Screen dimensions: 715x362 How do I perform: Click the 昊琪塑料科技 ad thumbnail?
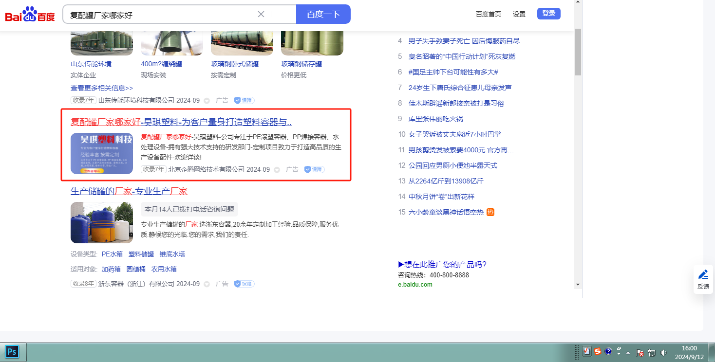[102, 153]
